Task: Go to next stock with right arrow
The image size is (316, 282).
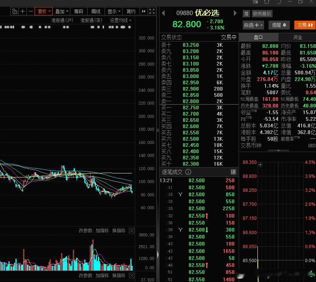Action: tap(235, 13)
